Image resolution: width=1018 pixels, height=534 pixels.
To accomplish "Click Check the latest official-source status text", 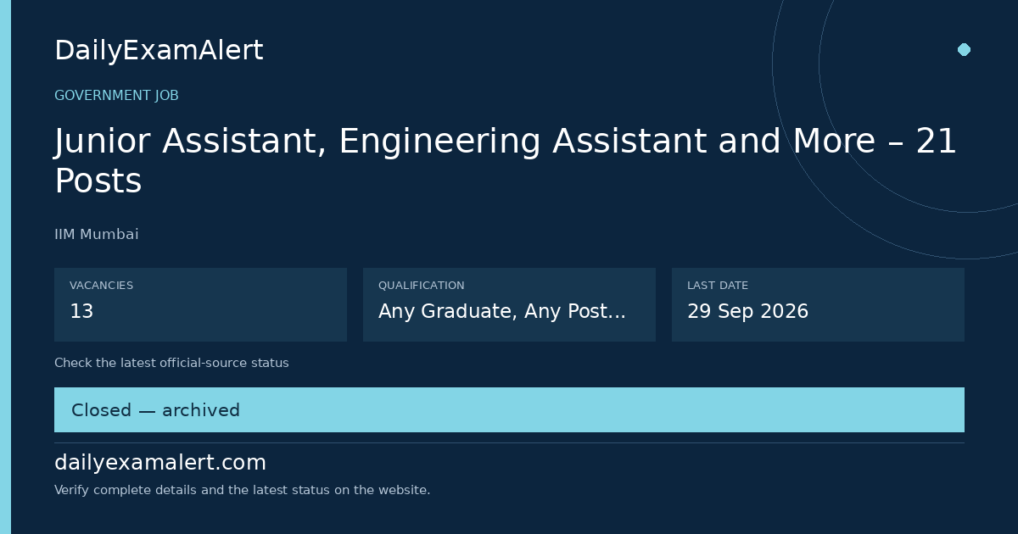I will pos(171,363).
